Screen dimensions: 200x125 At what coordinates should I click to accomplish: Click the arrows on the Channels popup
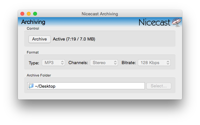[x=115, y=63]
